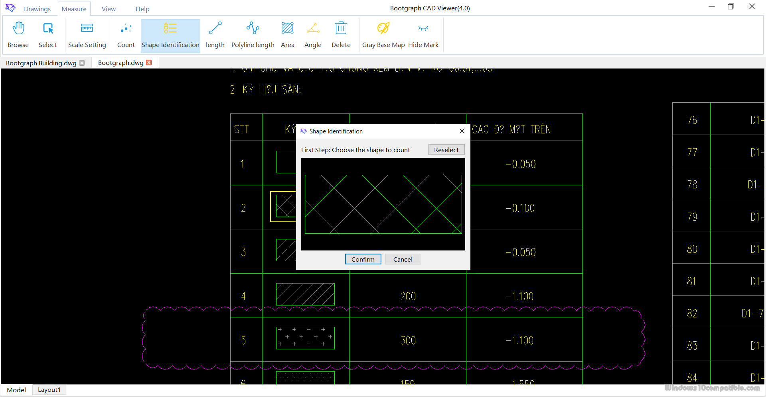Pick the length measuring tool
Screen dimensions: 766x397
[215, 35]
